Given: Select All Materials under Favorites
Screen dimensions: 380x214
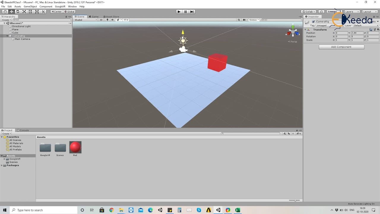Looking at the screenshot, I should [x=16, y=143].
